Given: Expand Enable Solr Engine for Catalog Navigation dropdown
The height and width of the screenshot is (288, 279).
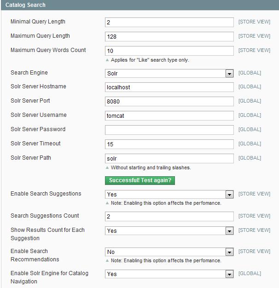Looking at the screenshot, I should click(x=169, y=274).
